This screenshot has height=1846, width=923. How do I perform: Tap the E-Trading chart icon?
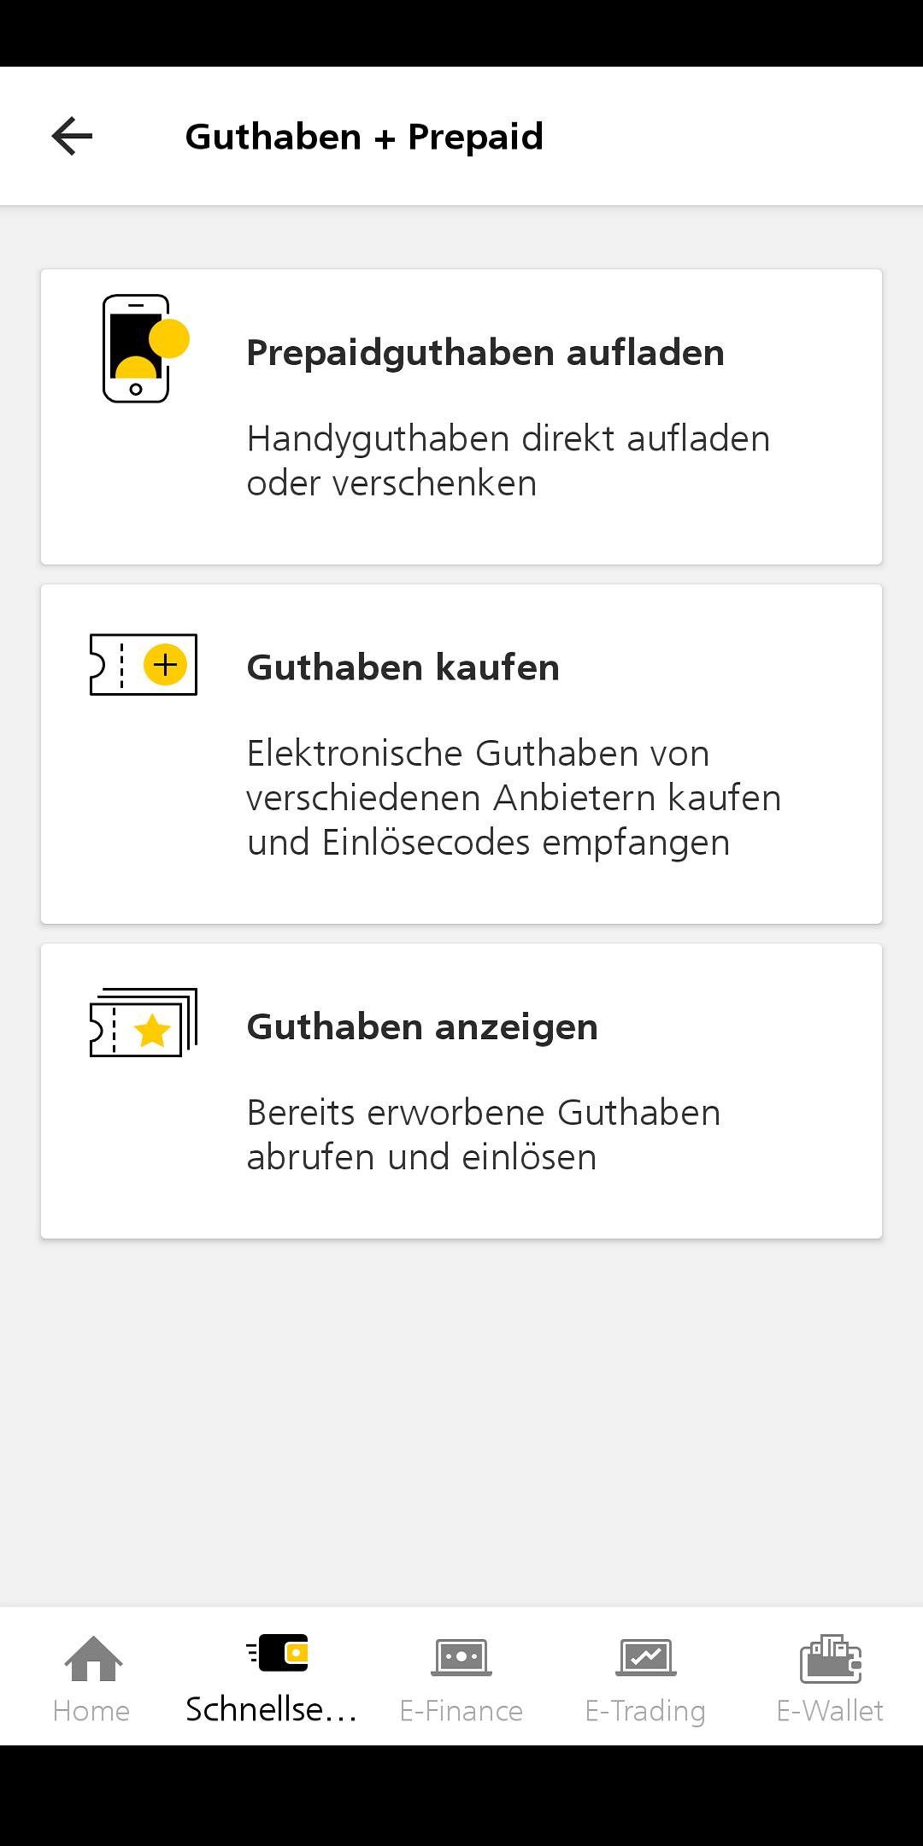click(646, 1658)
